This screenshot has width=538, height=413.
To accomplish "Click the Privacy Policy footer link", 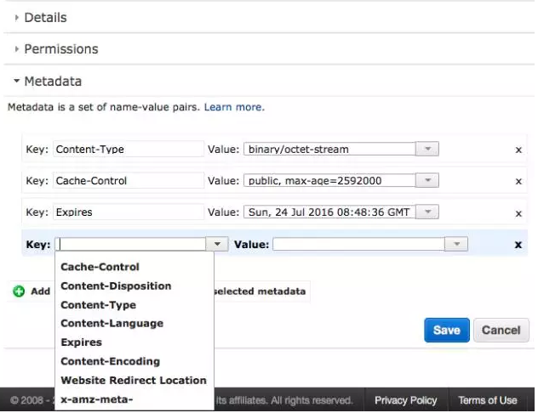I will pyautogui.click(x=405, y=400).
